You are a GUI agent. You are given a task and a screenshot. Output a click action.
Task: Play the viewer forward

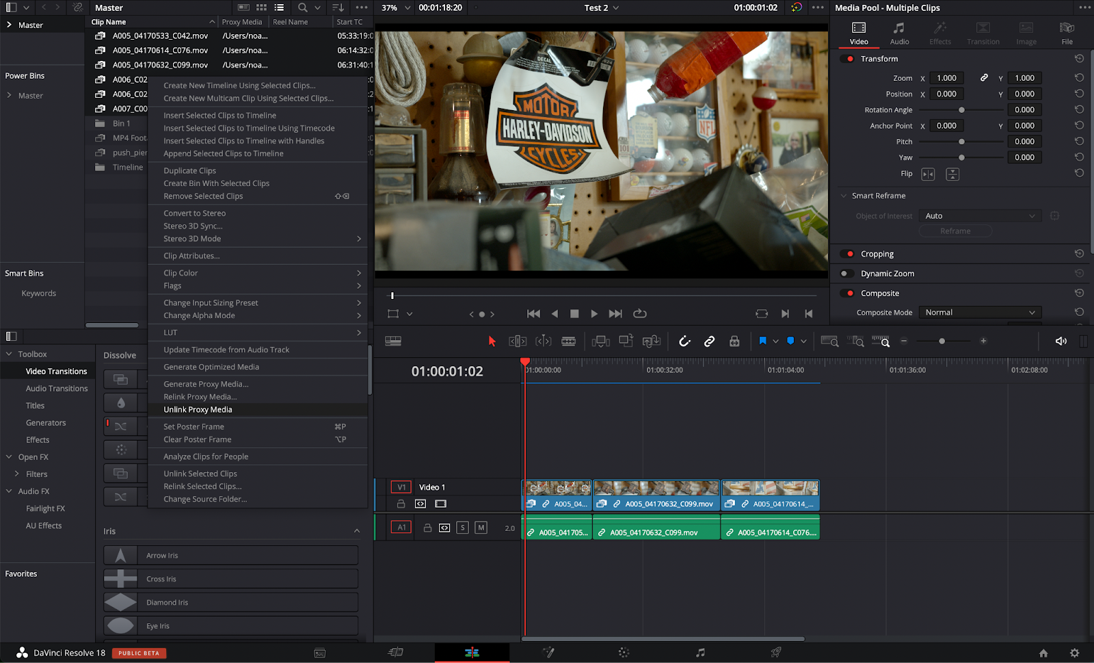594,313
